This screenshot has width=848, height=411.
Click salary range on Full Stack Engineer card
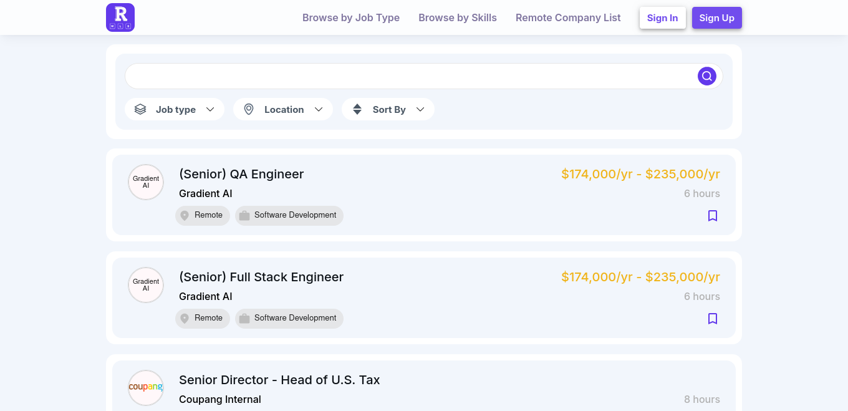point(640,277)
